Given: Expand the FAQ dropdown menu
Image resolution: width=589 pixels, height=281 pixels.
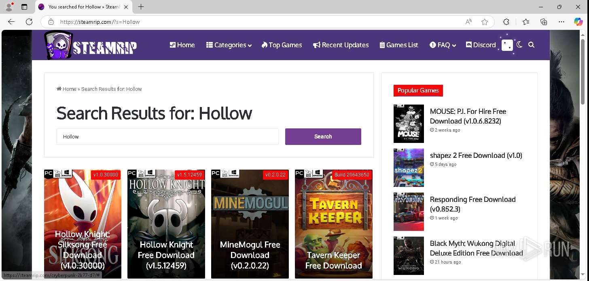Looking at the screenshot, I should click(x=443, y=45).
